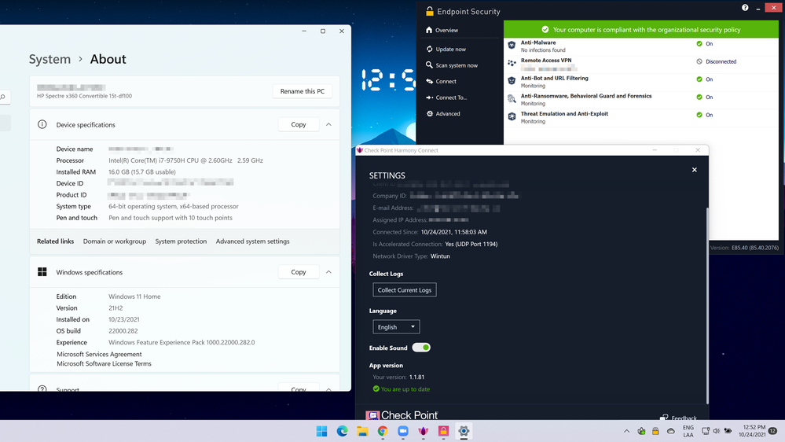Click the Anti-Malware shield icon
785x442 pixels.
pos(512,46)
